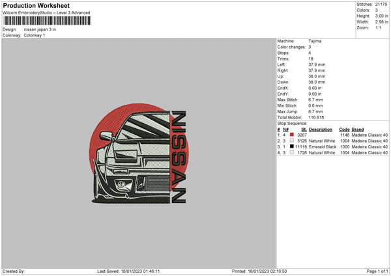Click the Last Saved timestamp in footer

pos(128,271)
